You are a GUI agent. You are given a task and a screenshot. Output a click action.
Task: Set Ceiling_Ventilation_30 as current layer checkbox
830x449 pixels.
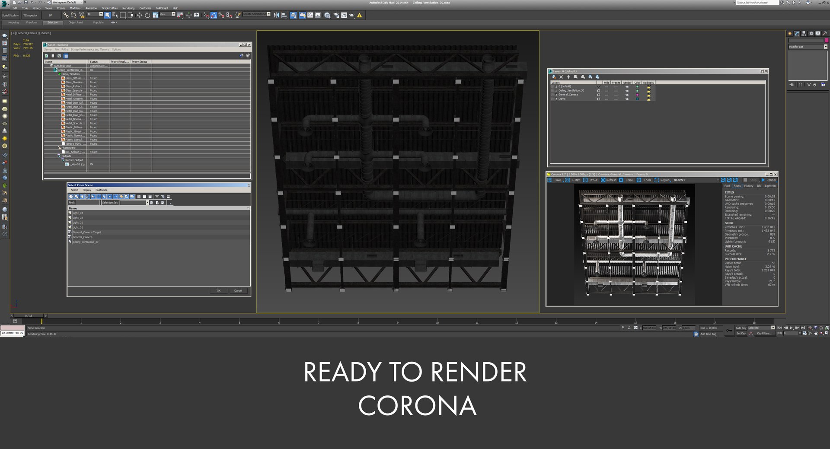599,91
